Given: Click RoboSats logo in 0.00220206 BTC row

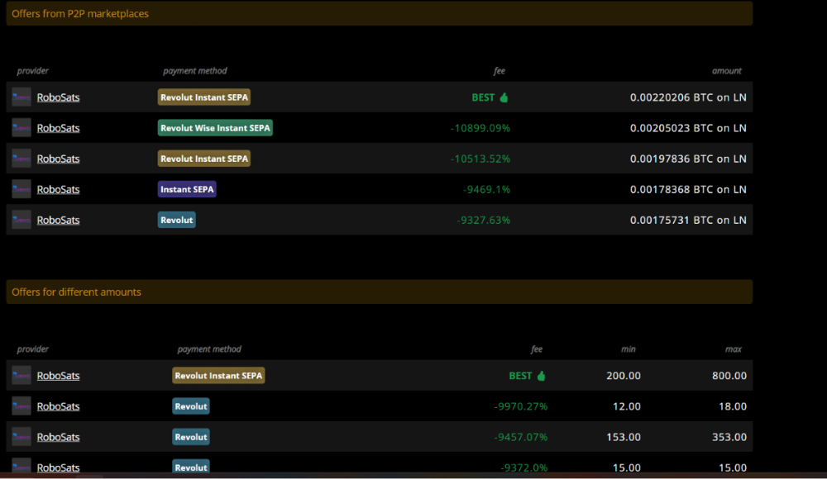Looking at the screenshot, I should point(22,97).
